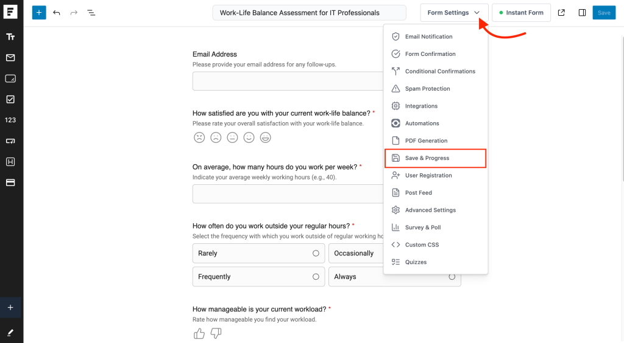
Task: Click the weekly work hours input field
Action: pyautogui.click(x=288, y=194)
